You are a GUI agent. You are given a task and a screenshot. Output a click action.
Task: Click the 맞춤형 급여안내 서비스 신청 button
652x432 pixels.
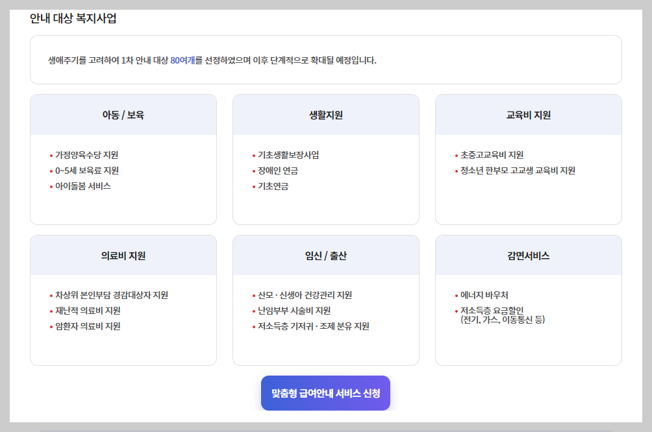tap(325, 392)
